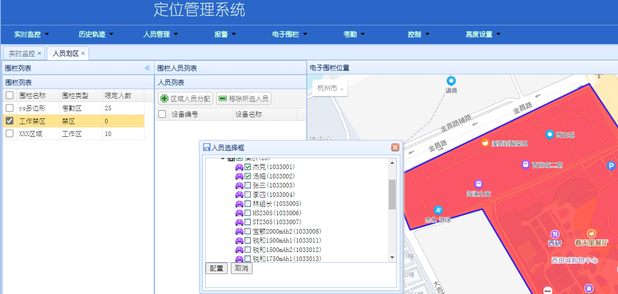
Task: Click the blue parking marker on map
Action: pyautogui.click(x=611, y=165)
